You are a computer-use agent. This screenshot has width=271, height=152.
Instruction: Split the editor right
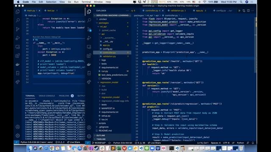[249, 11]
